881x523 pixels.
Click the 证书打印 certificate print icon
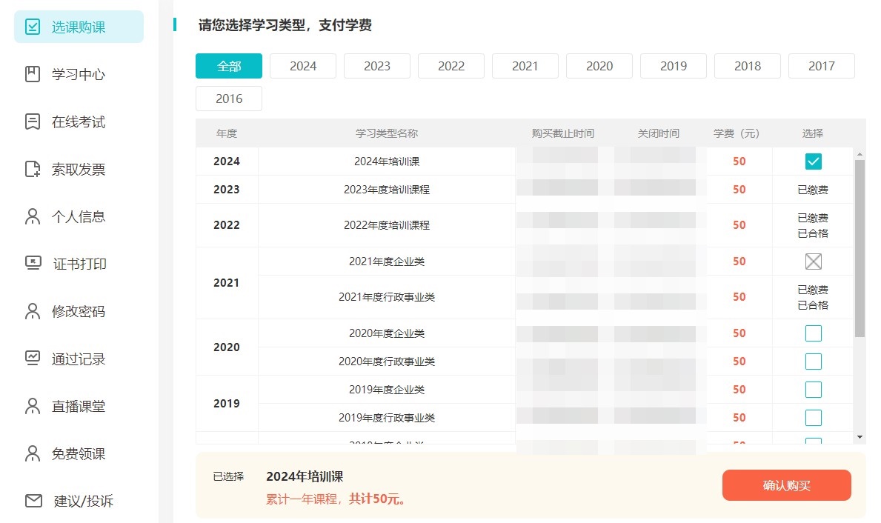(33, 263)
